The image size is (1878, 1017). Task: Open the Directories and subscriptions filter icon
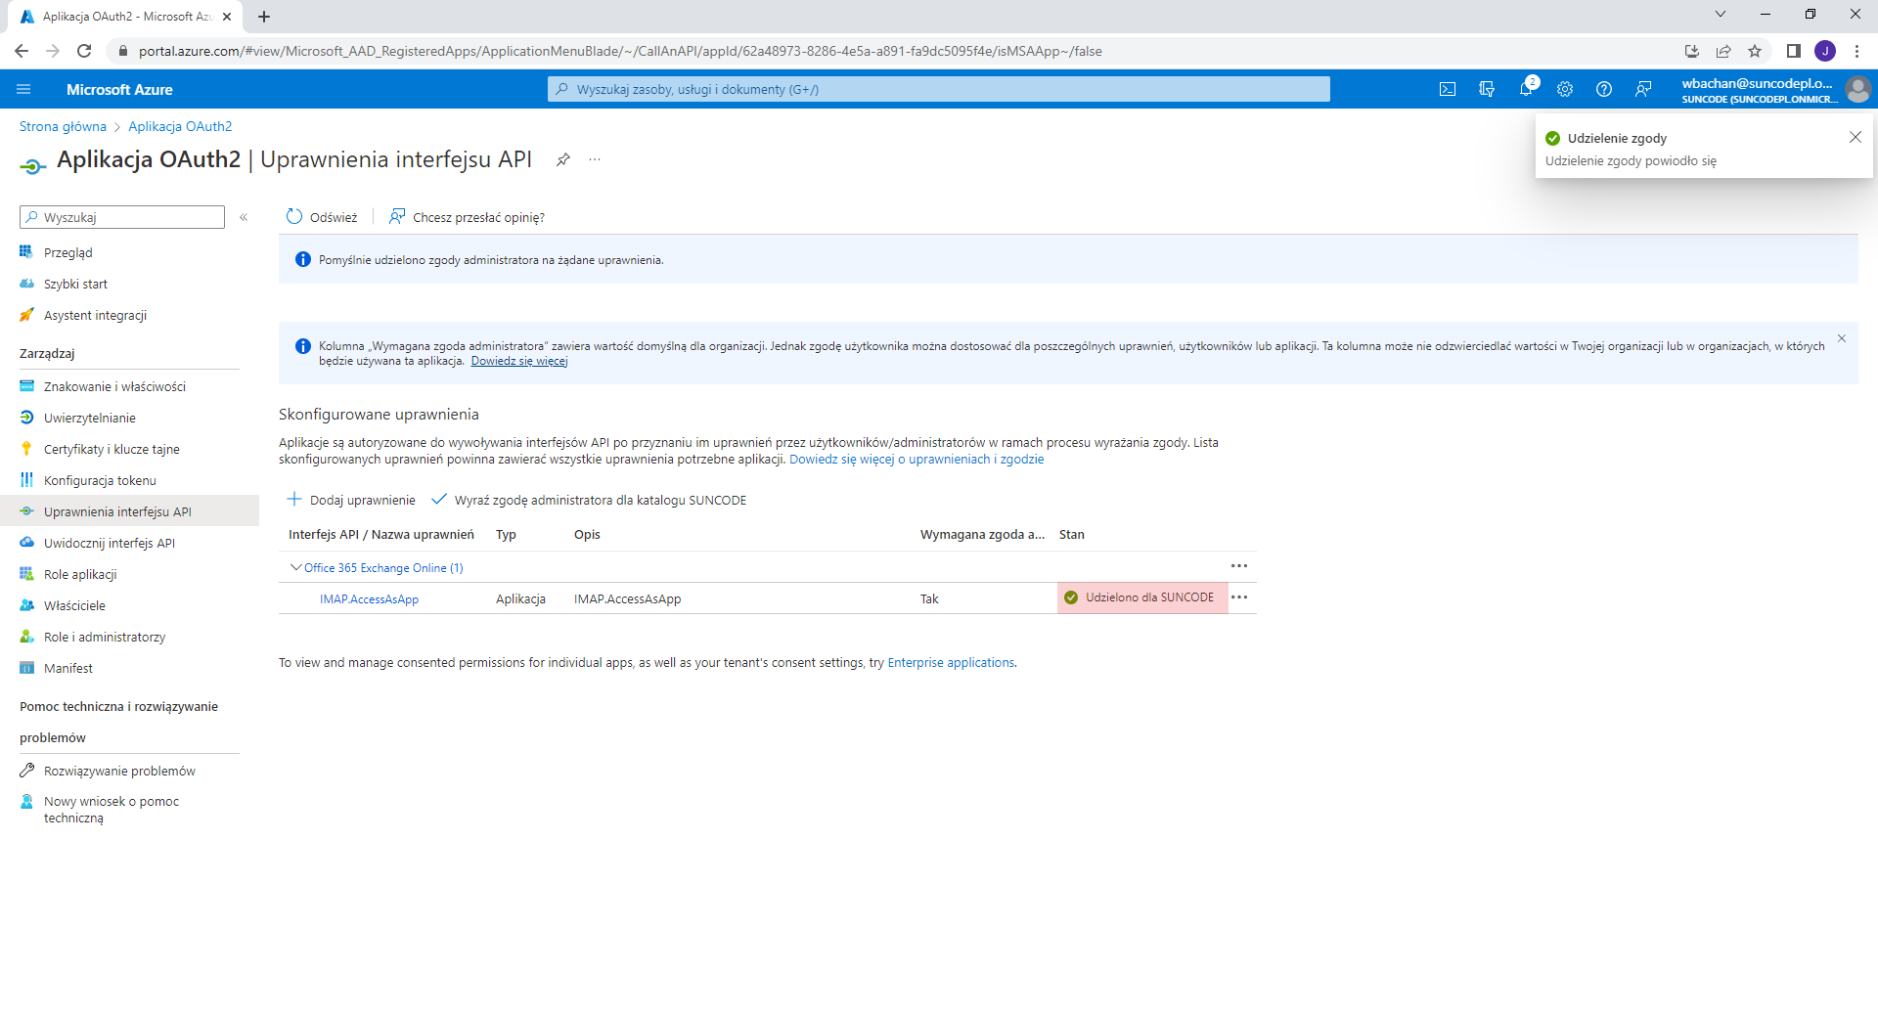click(x=1487, y=89)
